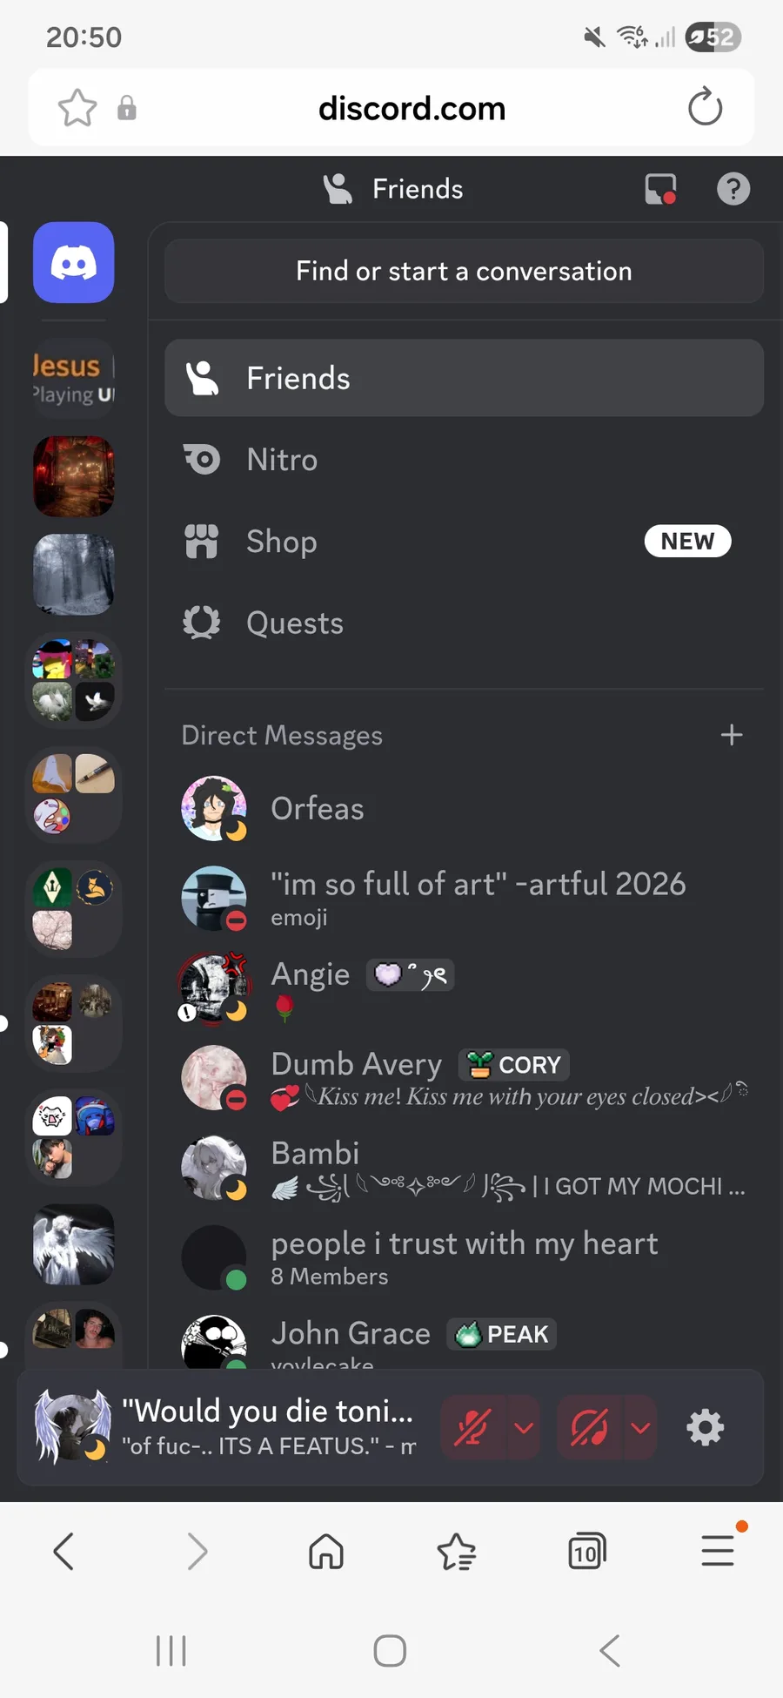Open the inbox icon in header
The height and width of the screenshot is (1698, 783).
[x=660, y=188]
